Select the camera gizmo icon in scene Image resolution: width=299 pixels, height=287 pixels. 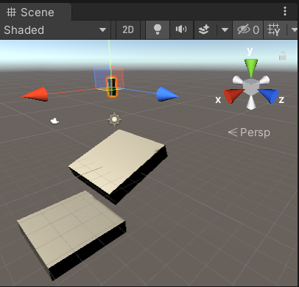[54, 121]
